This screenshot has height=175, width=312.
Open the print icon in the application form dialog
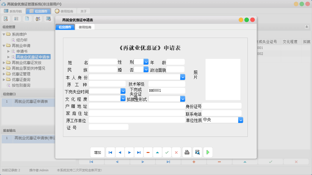(187, 152)
